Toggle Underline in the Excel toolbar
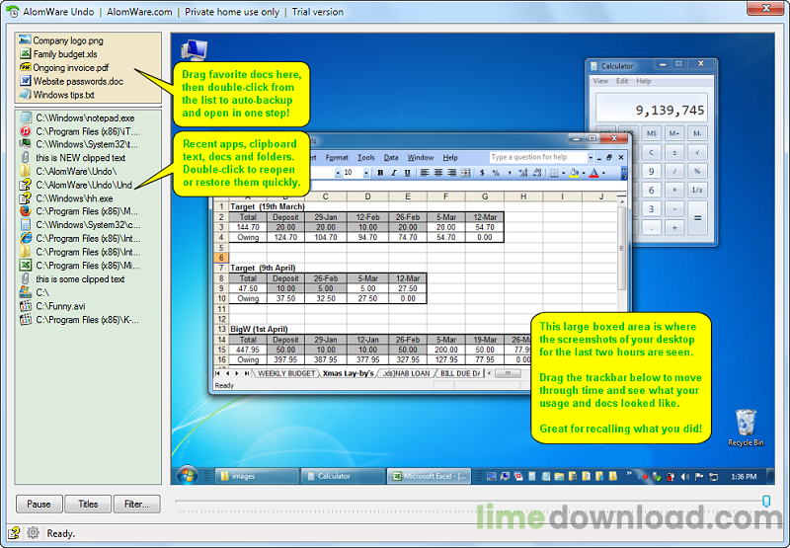The image size is (790, 548). [407, 173]
